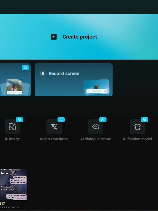Click the AI dialogue scene text label
The width and height of the screenshot is (158, 211).
point(96,139)
